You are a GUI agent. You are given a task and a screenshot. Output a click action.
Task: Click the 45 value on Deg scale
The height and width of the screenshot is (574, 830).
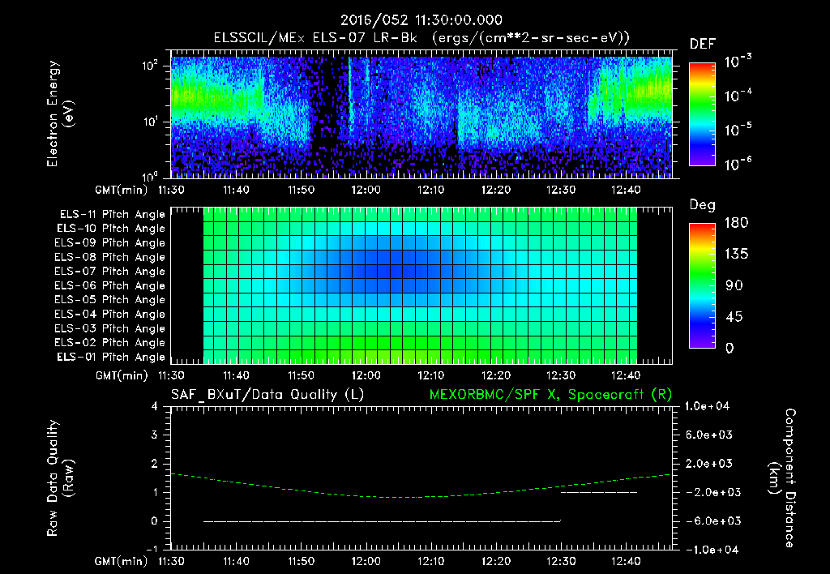734,317
